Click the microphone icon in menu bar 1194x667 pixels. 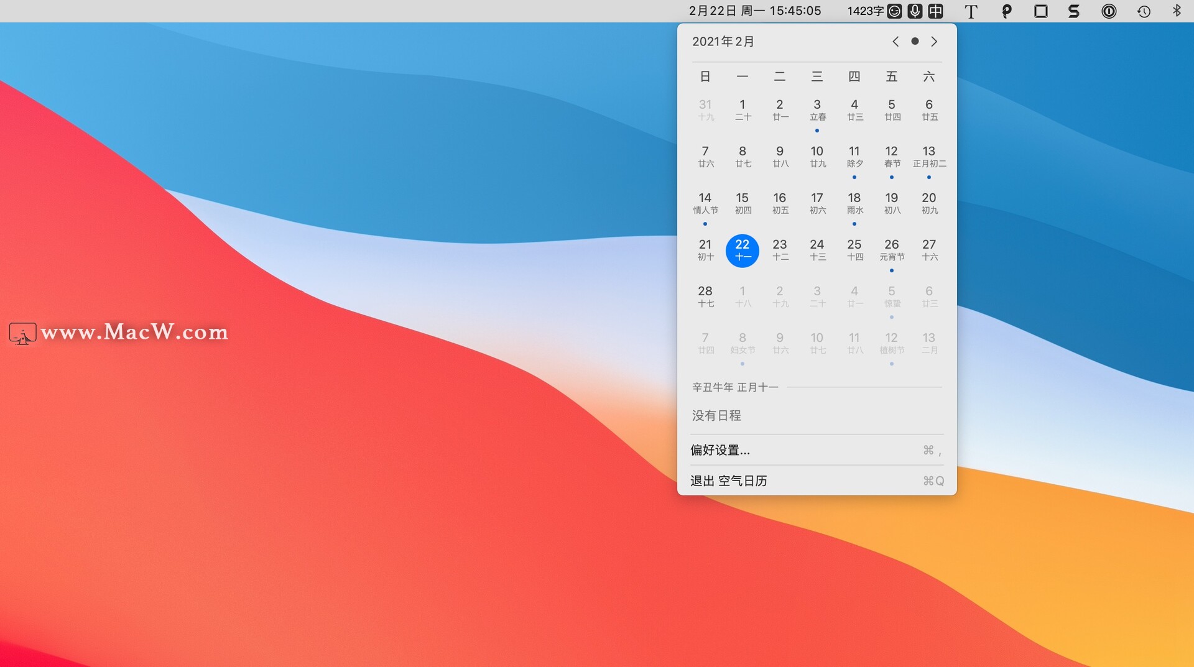[915, 11]
